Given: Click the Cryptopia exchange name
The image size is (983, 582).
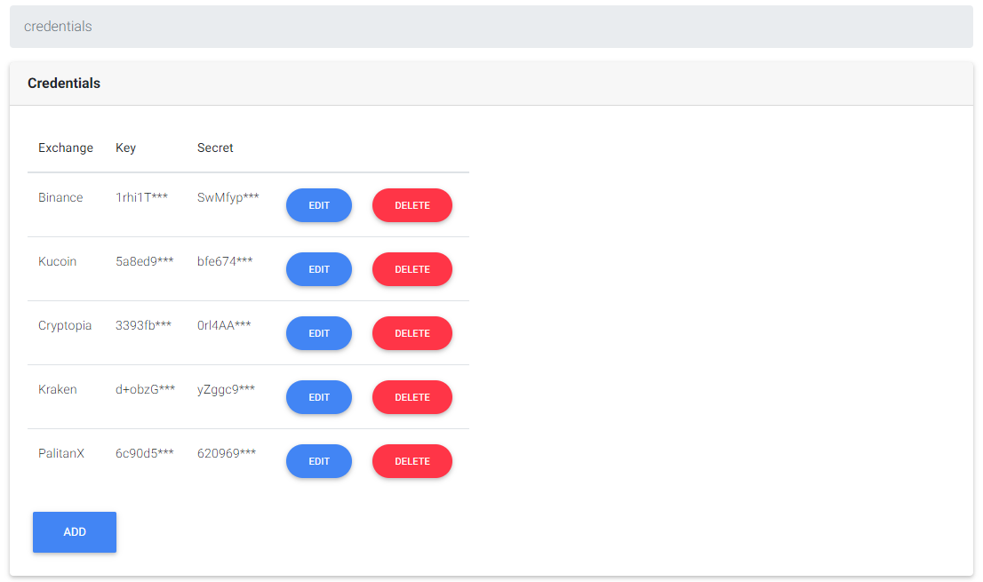Looking at the screenshot, I should coord(65,326).
